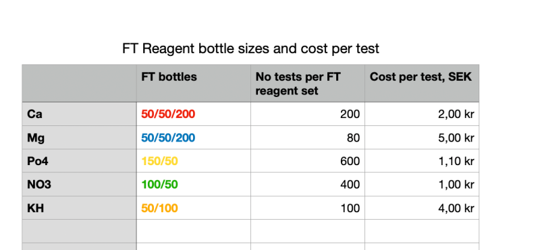Select the red 50/50/200 cell
Viewport: 540px width, 250px height.
point(194,114)
